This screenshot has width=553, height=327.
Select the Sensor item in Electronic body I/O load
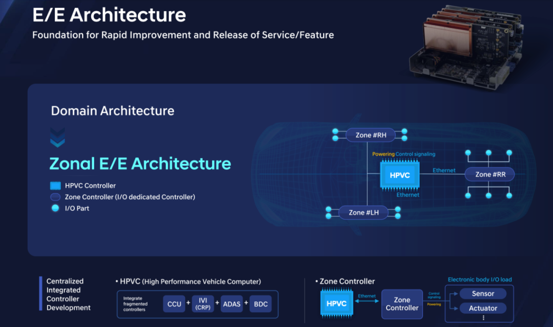tap(483, 293)
